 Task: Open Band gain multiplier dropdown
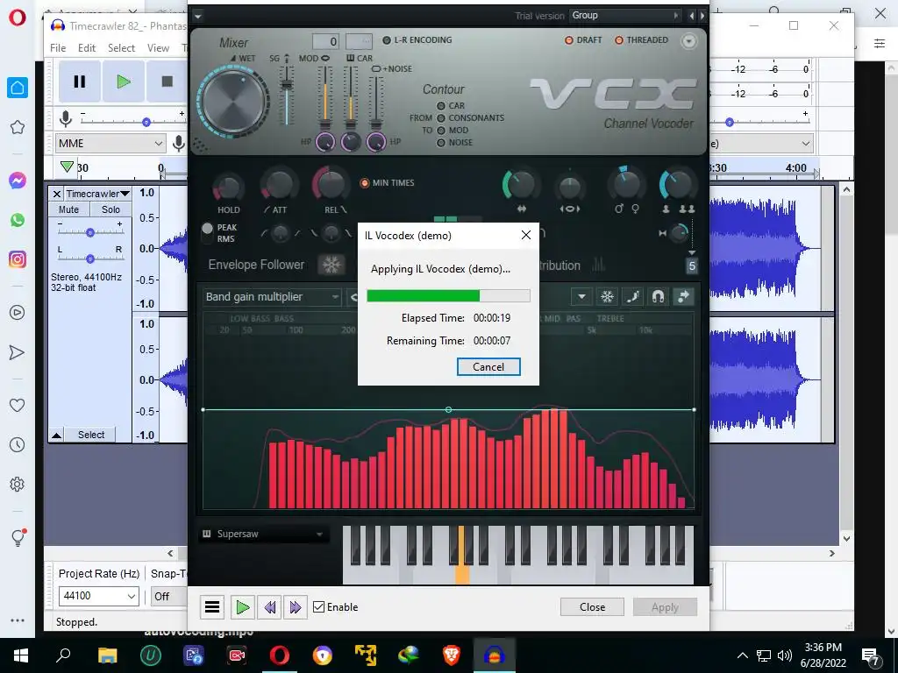click(x=272, y=296)
